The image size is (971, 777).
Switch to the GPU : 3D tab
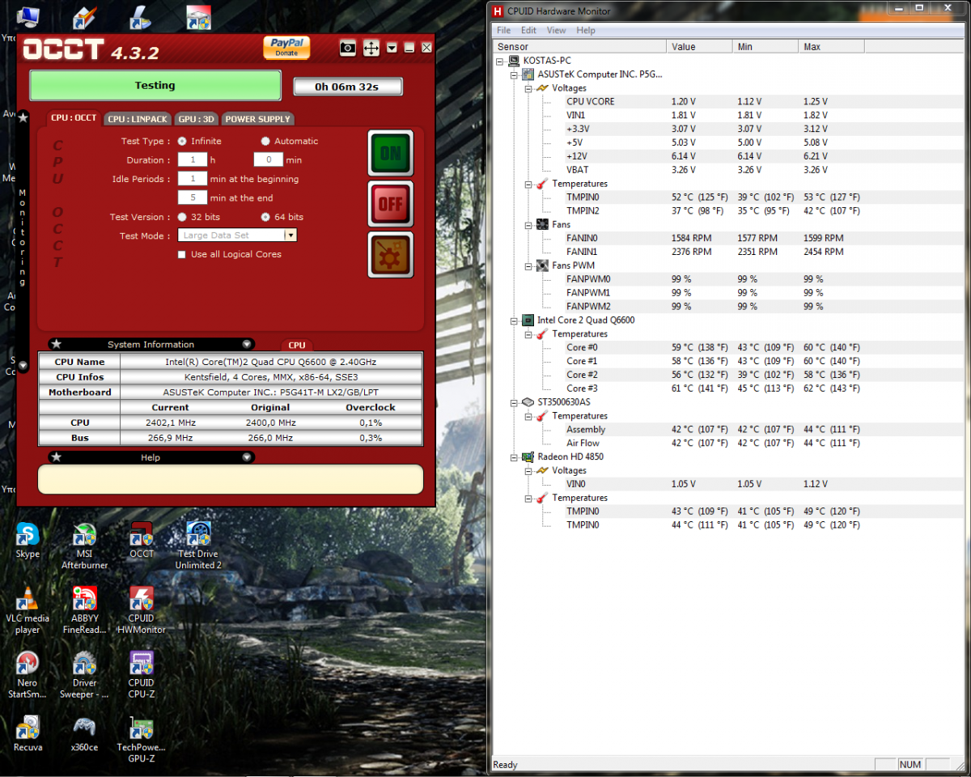196,119
